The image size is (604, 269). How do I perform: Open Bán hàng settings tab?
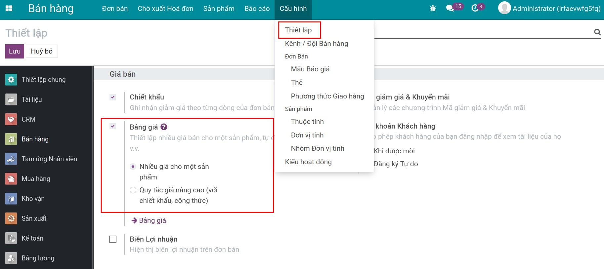coord(46,139)
